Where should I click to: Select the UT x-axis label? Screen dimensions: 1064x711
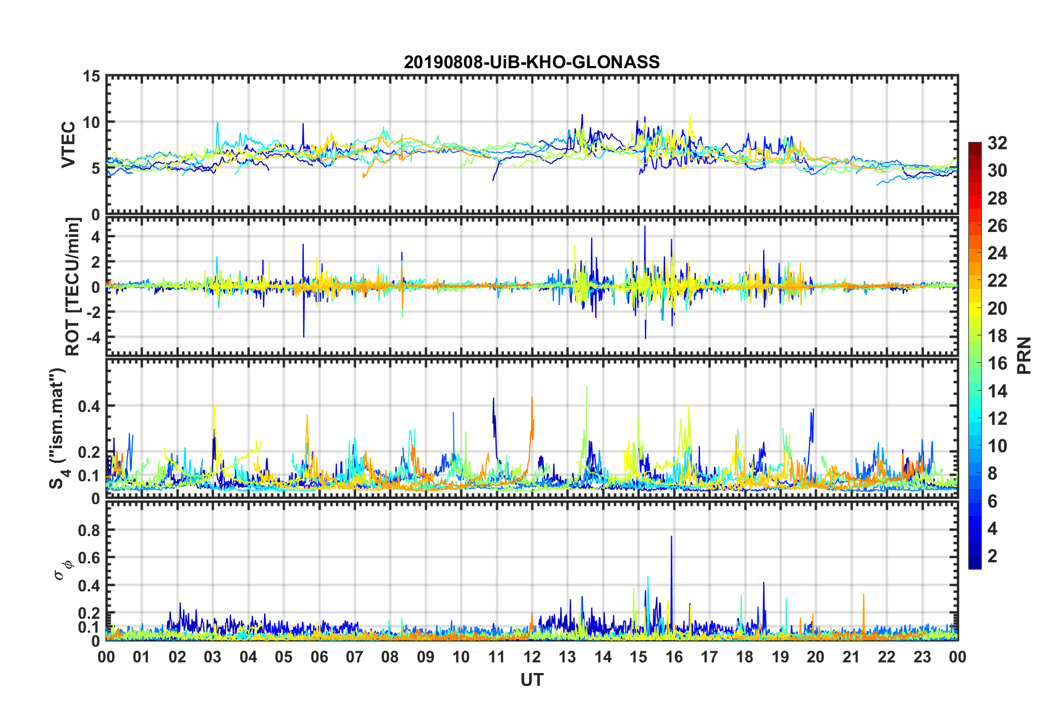point(532,680)
